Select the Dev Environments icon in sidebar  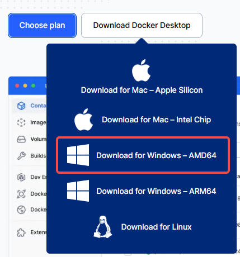pos(21,177)
